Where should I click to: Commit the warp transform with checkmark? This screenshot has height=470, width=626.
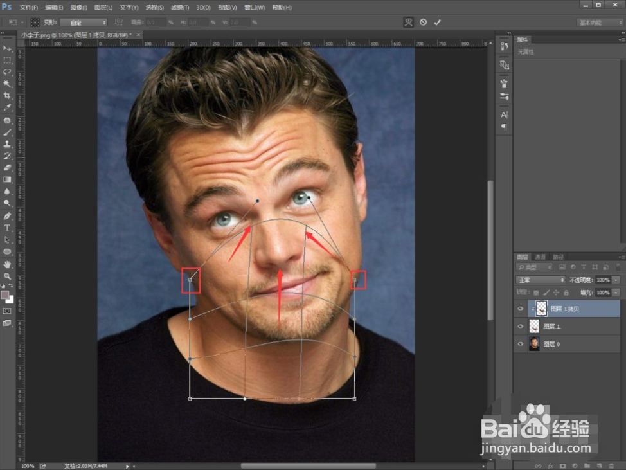coord(437,23)
